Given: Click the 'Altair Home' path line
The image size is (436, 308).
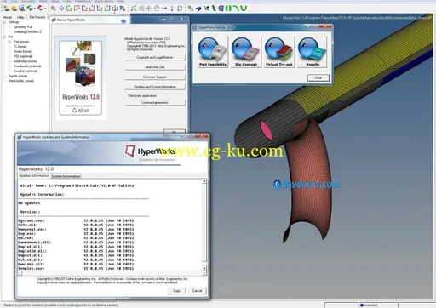Looking at the screenshot, I should (x=77, y=185).
